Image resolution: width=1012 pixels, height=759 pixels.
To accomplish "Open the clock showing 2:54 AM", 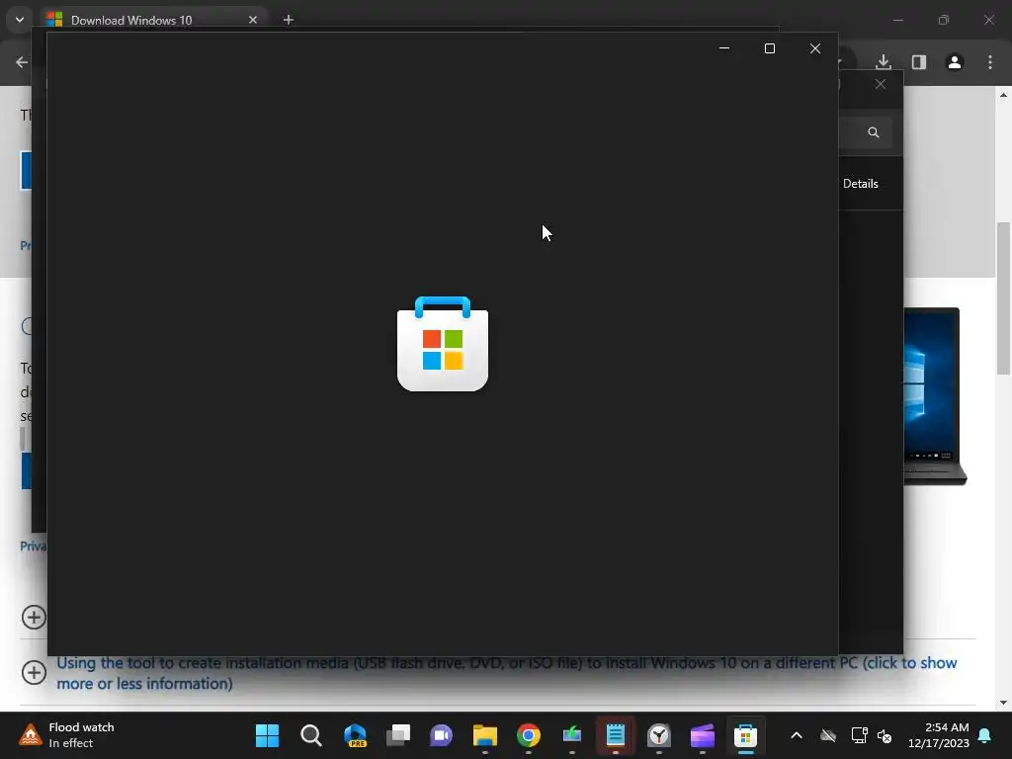I will pyautogui.click(x=939, y=735).
